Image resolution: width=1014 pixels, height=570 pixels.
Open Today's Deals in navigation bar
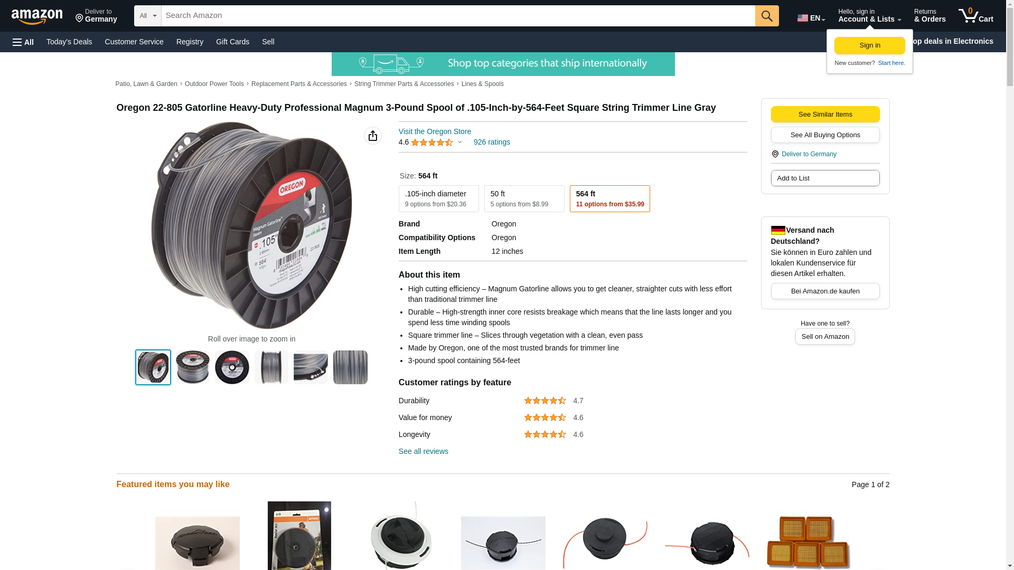69,42
